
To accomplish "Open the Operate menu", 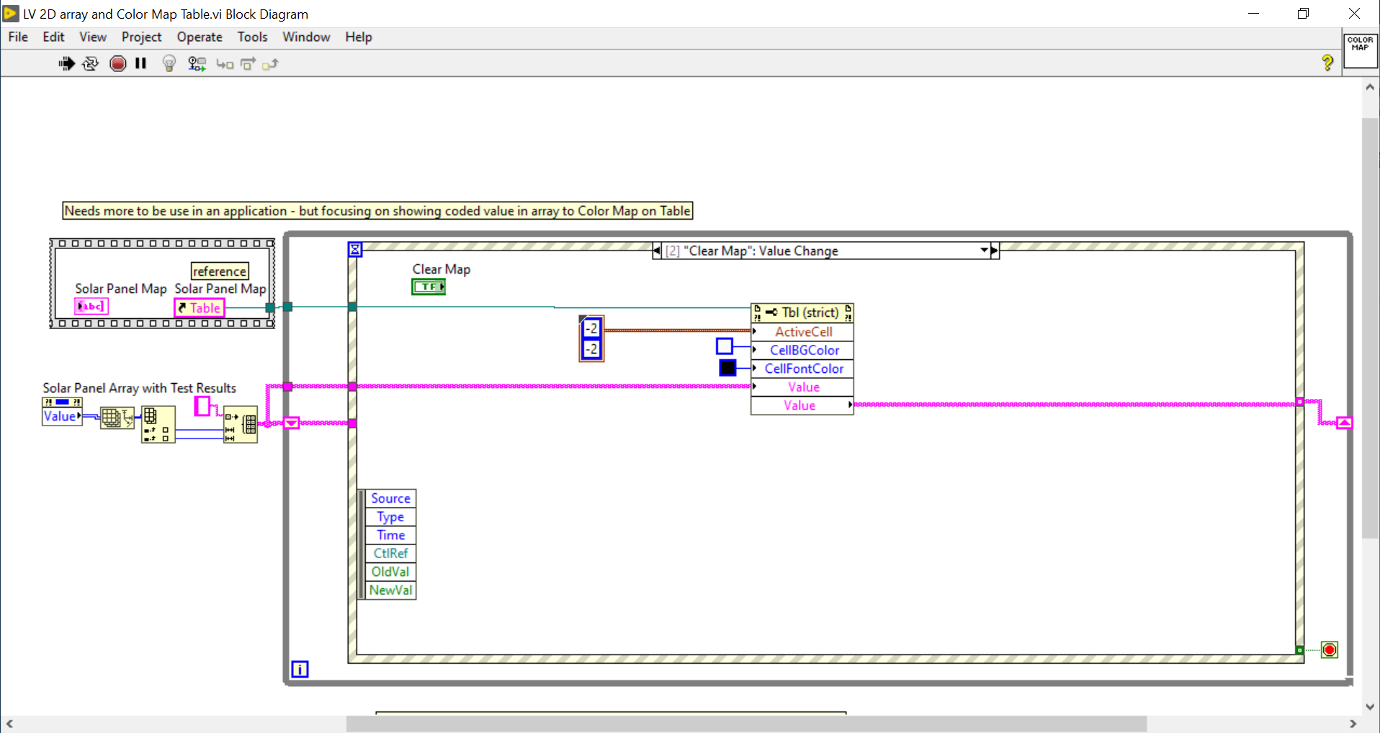I will 200,37.
